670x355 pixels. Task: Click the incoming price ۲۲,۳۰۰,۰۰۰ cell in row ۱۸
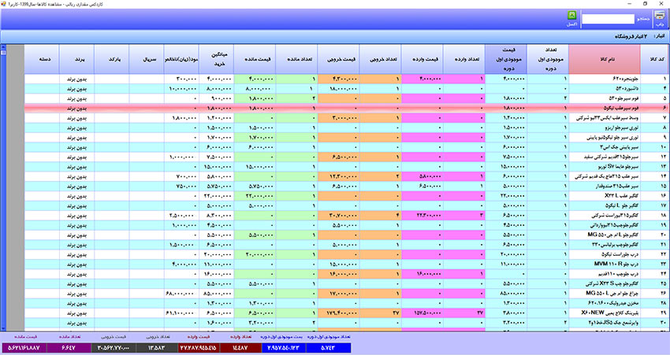[x=422, y=216]
